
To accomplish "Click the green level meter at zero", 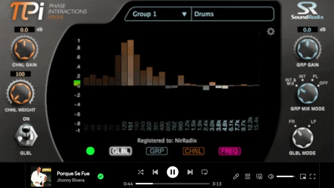I will point(77,83).
